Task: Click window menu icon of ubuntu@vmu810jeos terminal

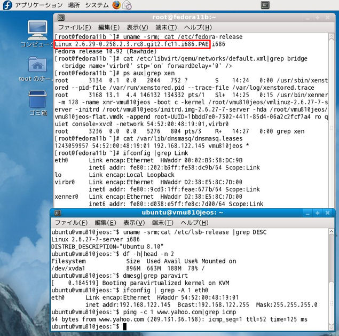Action: [58, 213]
